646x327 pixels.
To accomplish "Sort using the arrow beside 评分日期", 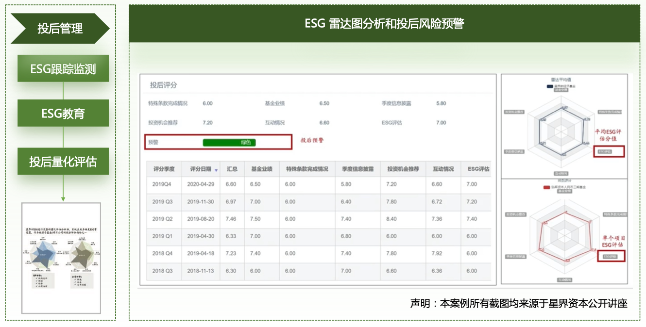I will (216, 170).
